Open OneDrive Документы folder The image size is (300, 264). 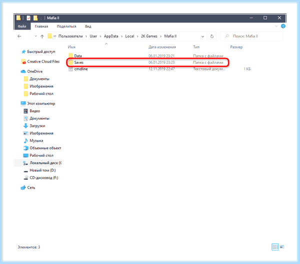click(39, 79)
